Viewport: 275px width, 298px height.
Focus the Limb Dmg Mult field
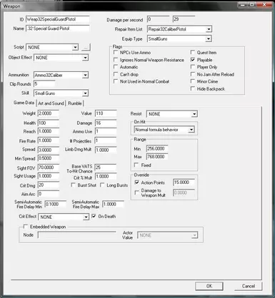pyautogui.click(x=106, y=150)
